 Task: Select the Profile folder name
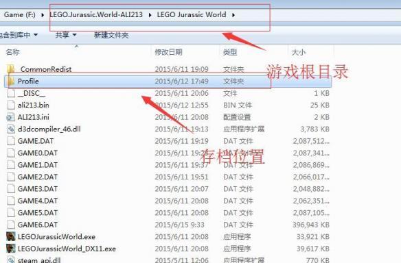tap(28, 81)
